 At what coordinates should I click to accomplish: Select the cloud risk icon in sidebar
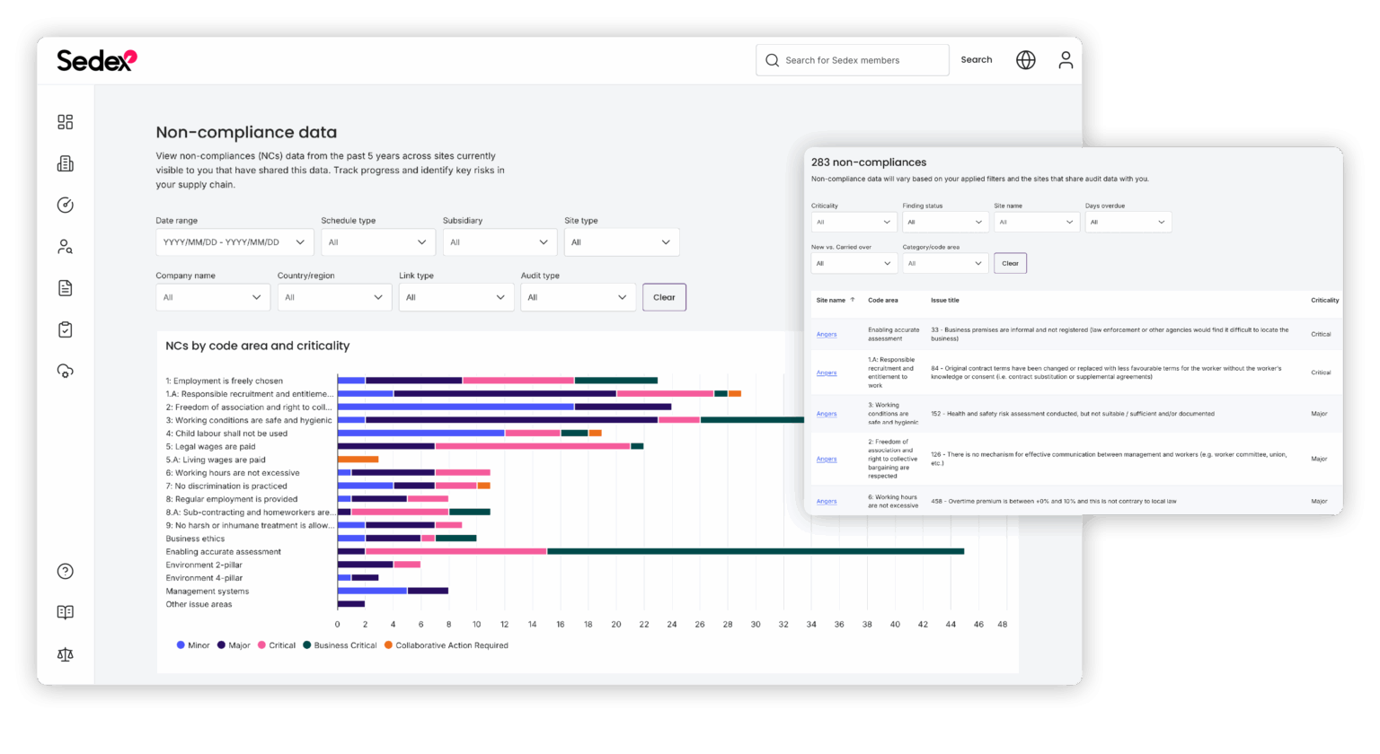click(64, 371)
